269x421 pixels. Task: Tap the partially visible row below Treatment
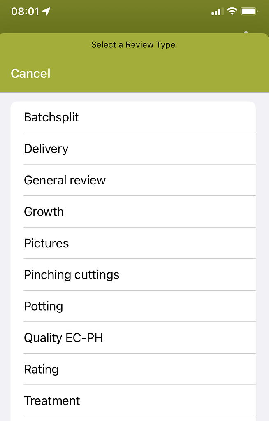(134, 419)
